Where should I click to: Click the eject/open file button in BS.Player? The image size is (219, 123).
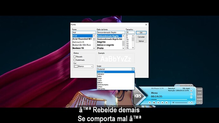(167, 103)
